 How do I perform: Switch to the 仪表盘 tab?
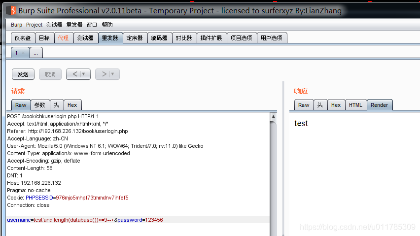point(23,38)
